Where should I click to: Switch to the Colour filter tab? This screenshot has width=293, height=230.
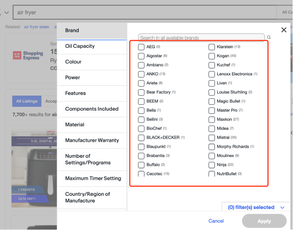pyautogui.click(x=92, y=62)
